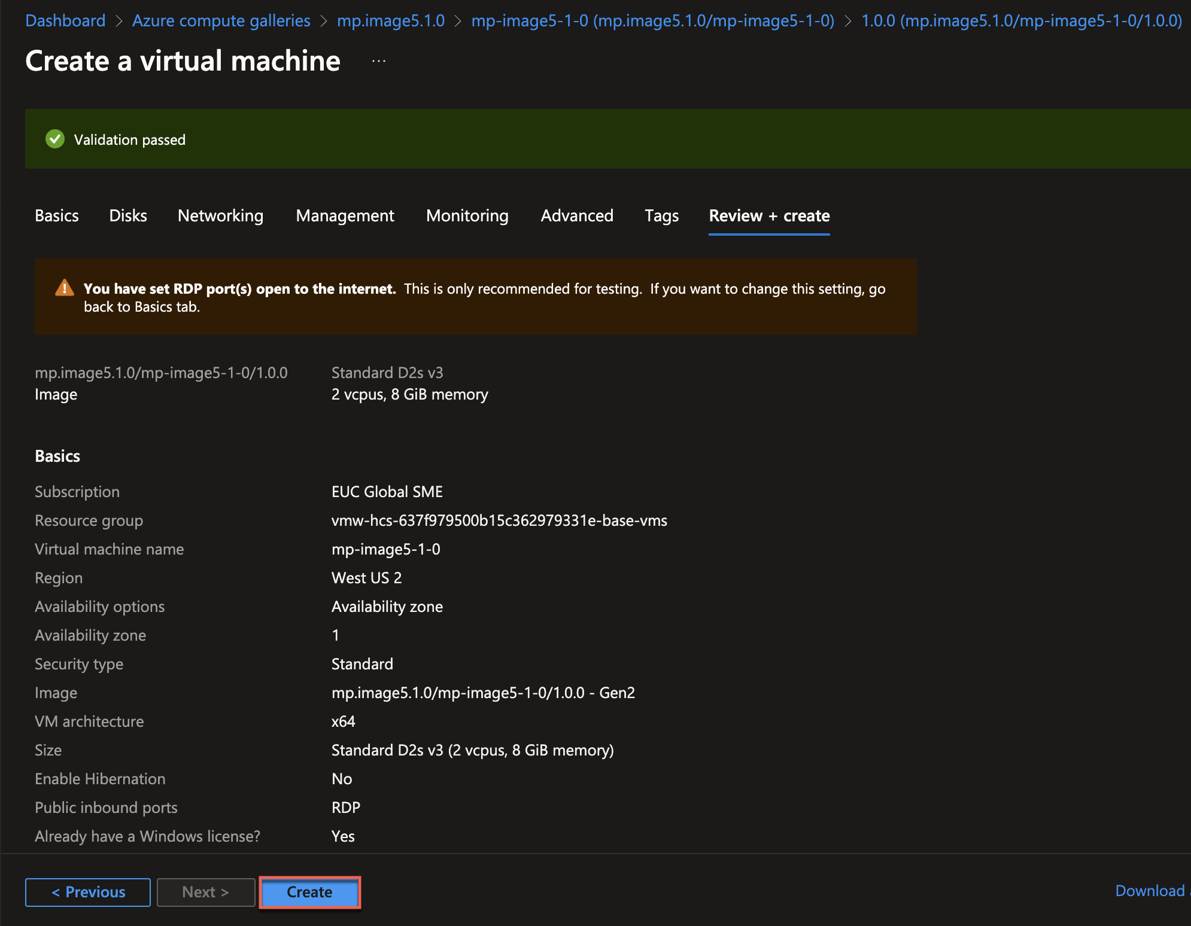Click the Download link at bottom right
This screenshot has width=1191, height=926.
coord(1150,891)
